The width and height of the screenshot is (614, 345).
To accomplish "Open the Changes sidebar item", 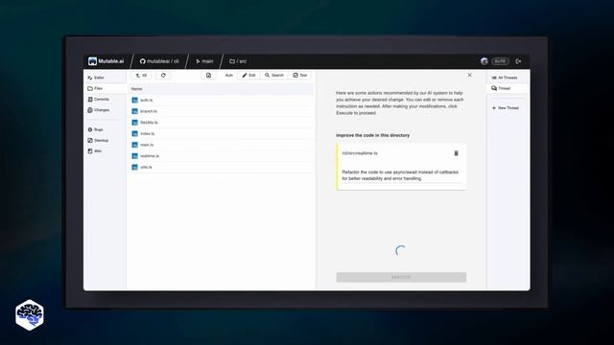I will coord(105,110).
